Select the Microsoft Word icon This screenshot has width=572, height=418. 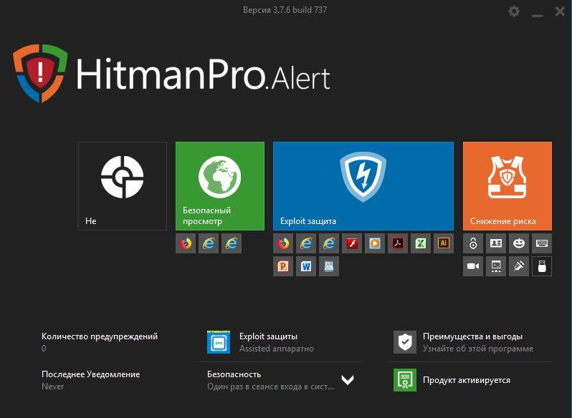306,266
